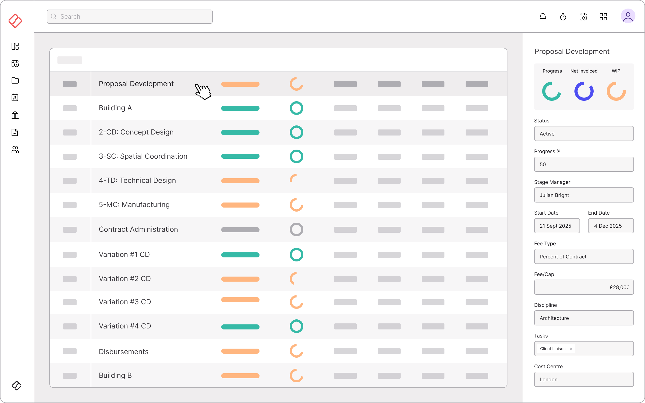Open the dashboard layout icon in sidebar
This screenshot has height=403, width=645.
pos(15,46)
